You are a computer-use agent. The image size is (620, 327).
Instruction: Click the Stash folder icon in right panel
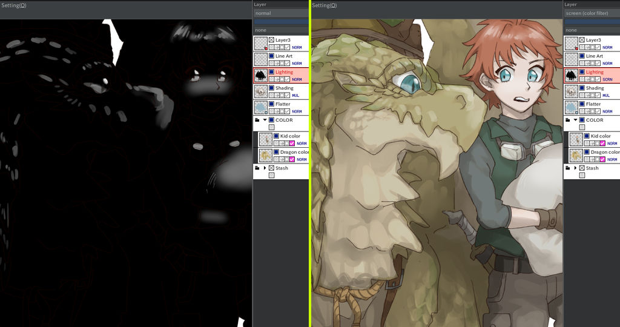click(x=567, y=168)
